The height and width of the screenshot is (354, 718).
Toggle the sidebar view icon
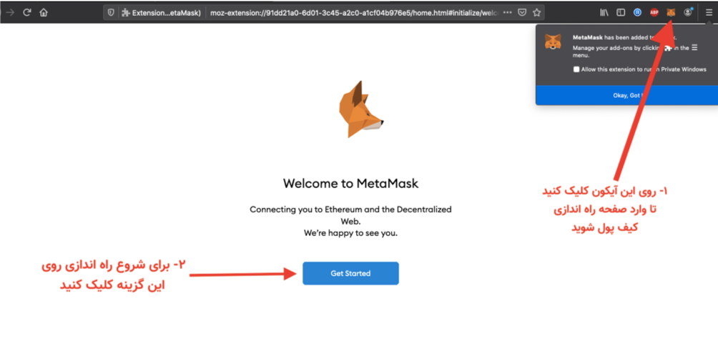[621, 13]
